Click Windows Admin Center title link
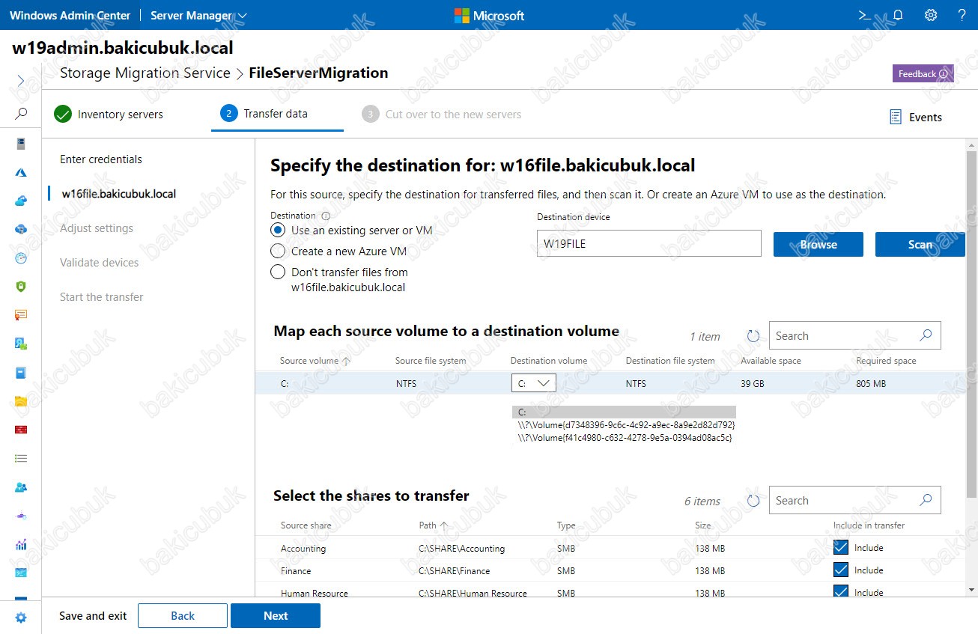 pyautogui.click(x=70, y=15)
